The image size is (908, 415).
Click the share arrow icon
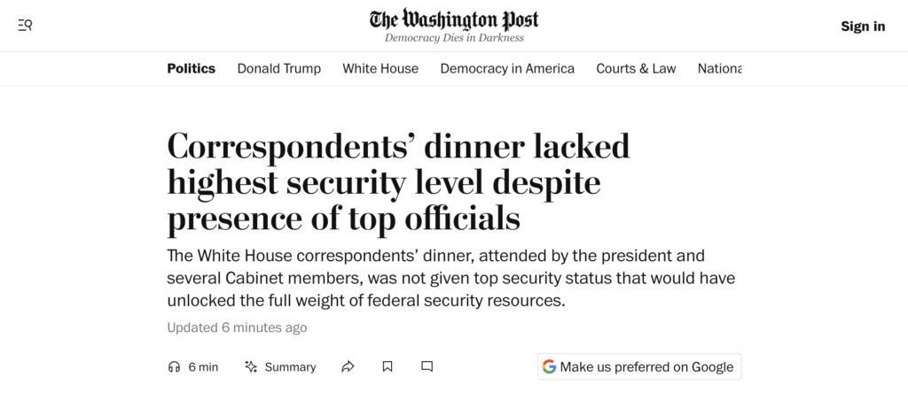pyautogui.click(x=348, y=366)
